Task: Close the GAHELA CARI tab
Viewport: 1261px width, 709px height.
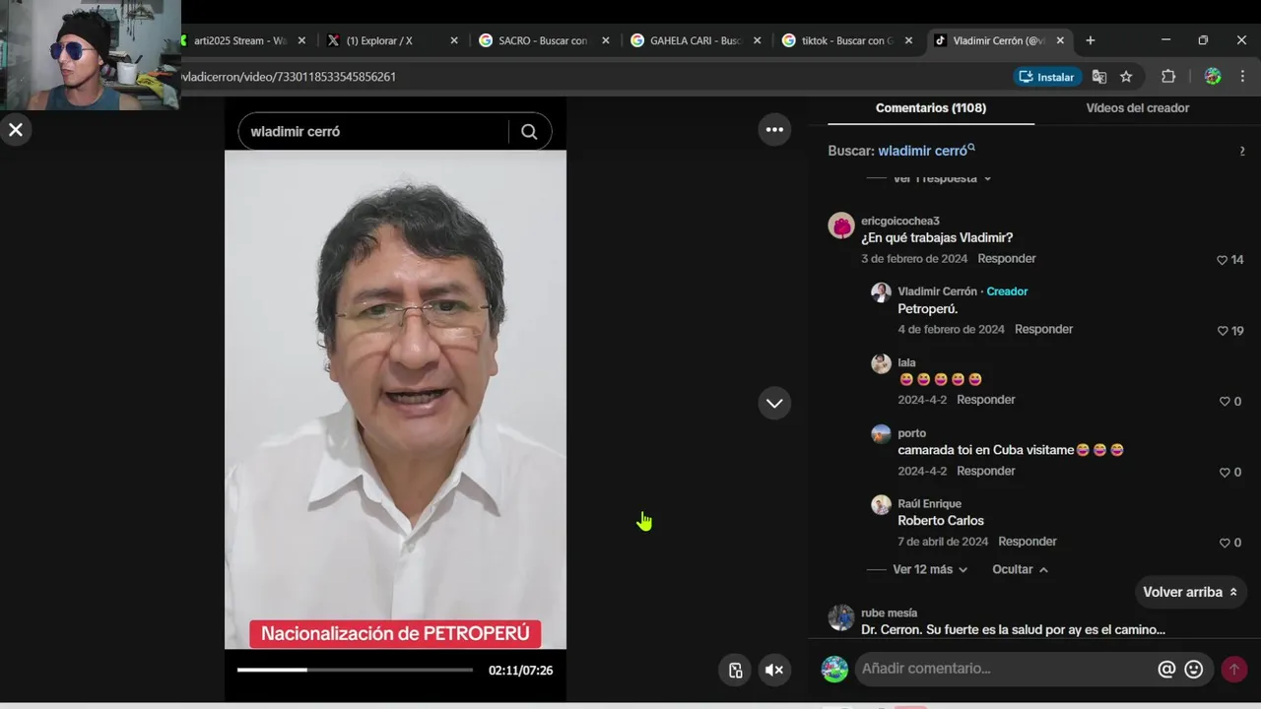Action: (x=758, y=40)
